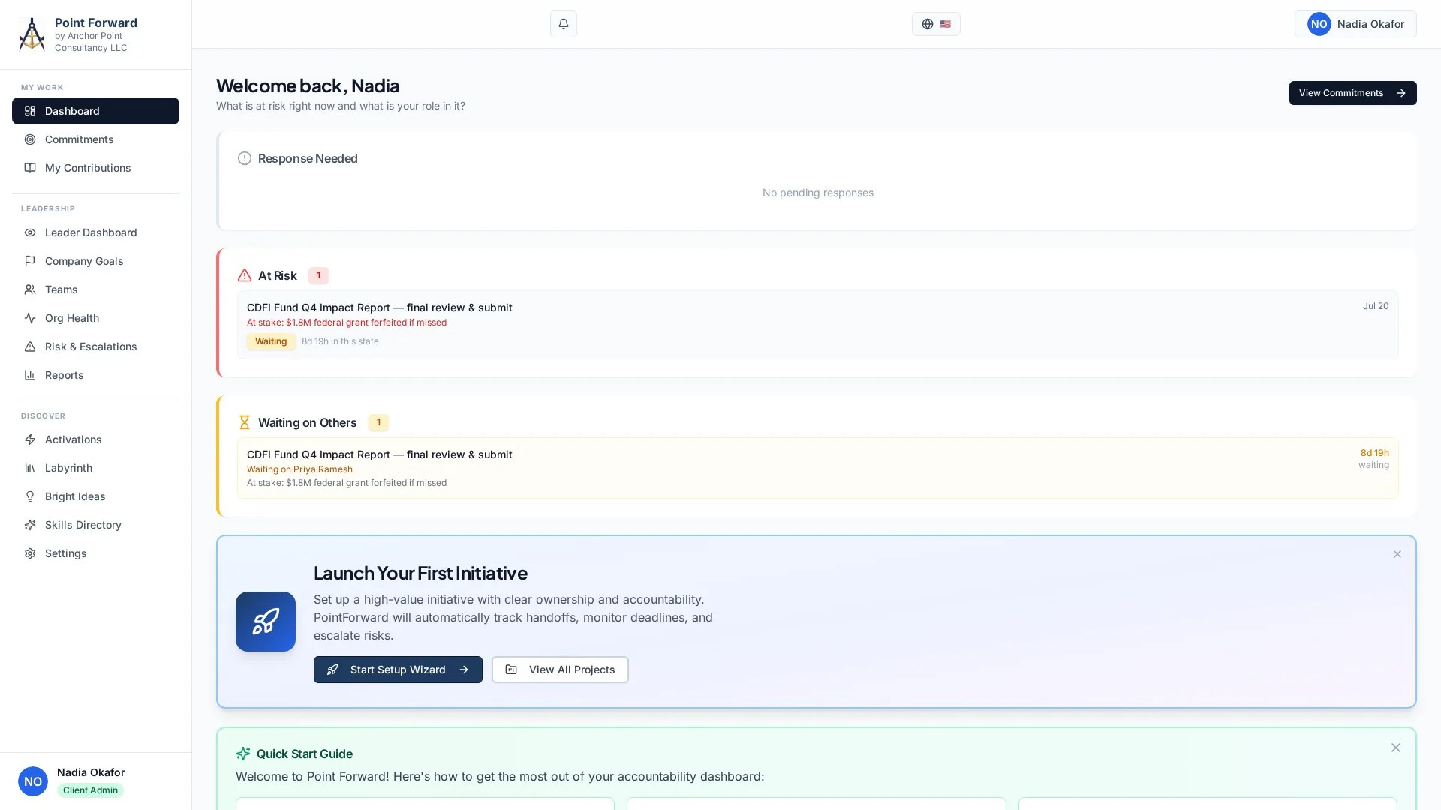Viewport: 1441px width, 810px height.
Task: Dismiss the Launch Your First Initiative card
Action: coord(1397,554)
